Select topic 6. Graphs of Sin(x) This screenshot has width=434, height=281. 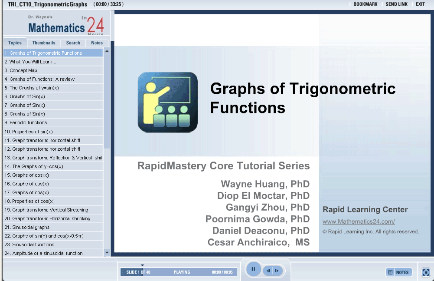[x=53, y=96]
